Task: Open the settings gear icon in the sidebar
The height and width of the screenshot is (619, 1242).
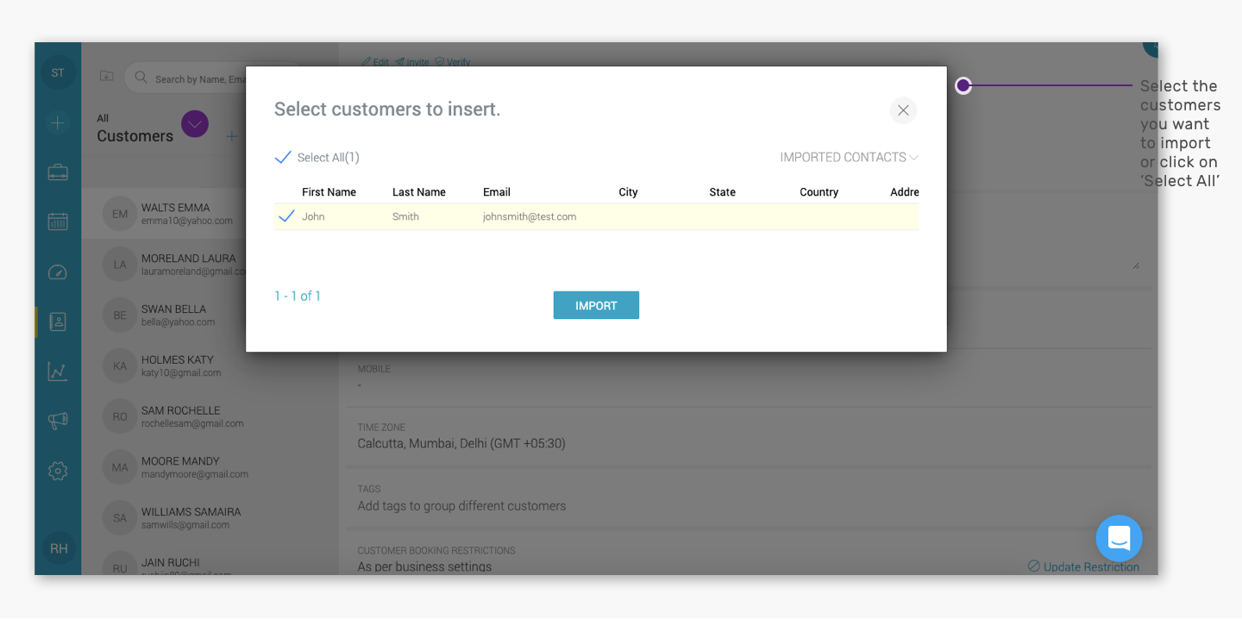Action: pos(58,471)
